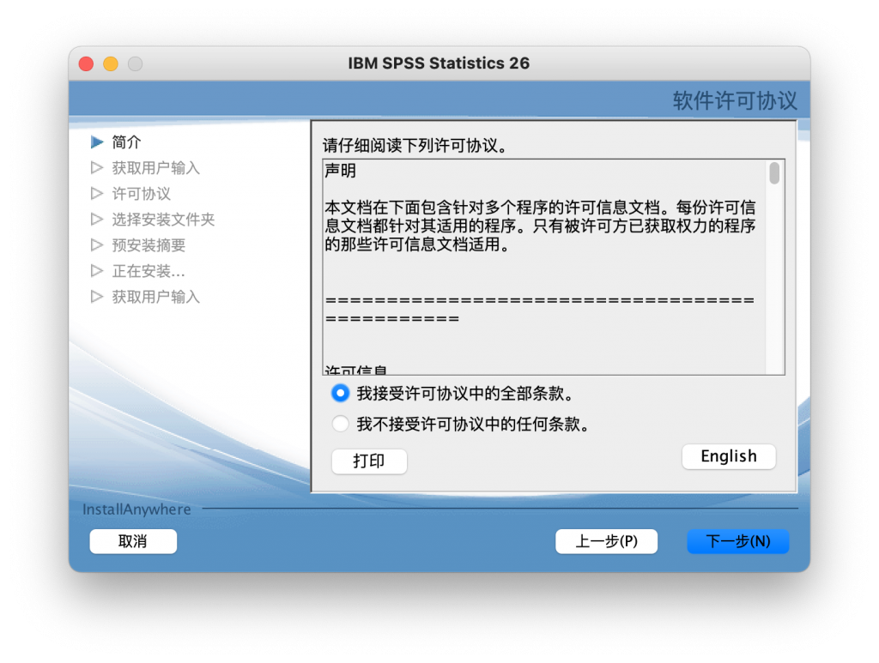Proceed with the 下一步(N) button

coord(737,541)
